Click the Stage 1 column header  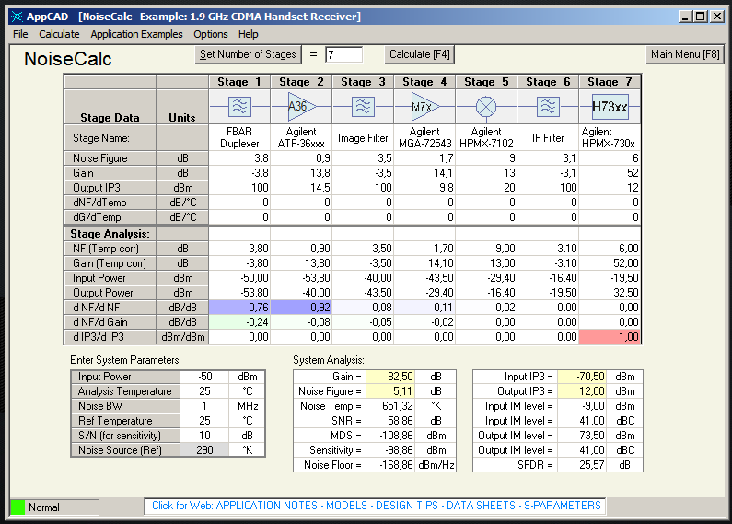pyautogui.click(x=239, y=82)
